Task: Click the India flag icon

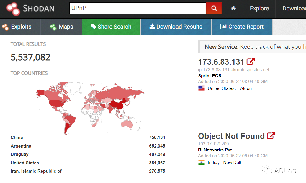Action: tap(202, 162)
